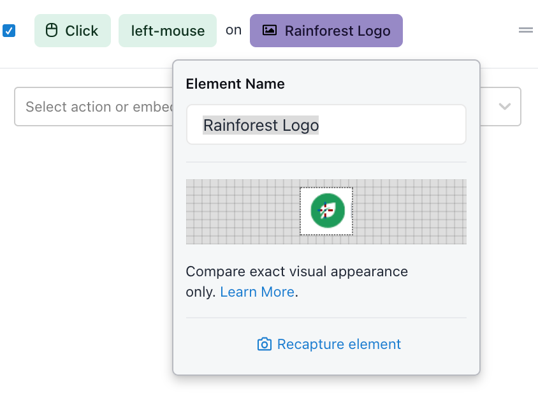
Task: Click the "Element Name" heading
Action: point(235,84)
